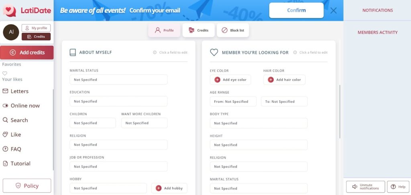Expand the Marital Status field under About Myself
The width and height of the screenshot is (411, 195).
[x=118, y=79]
